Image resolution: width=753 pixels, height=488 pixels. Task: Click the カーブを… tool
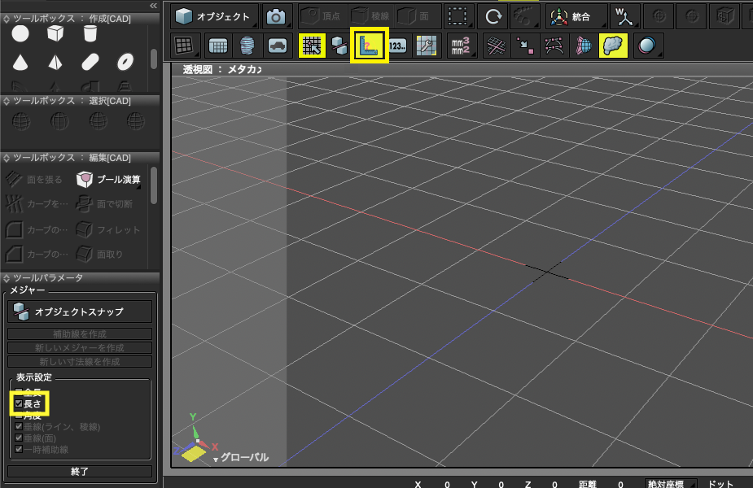coord(37,204)
